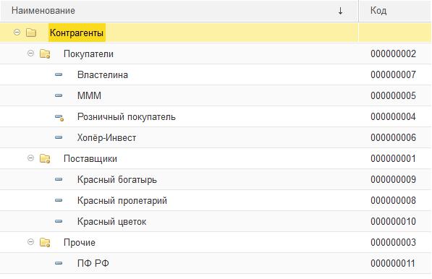This screenshot has height=279, width=432.
Task: Click the item icon beside ПФ РФ
Action: 59,263
